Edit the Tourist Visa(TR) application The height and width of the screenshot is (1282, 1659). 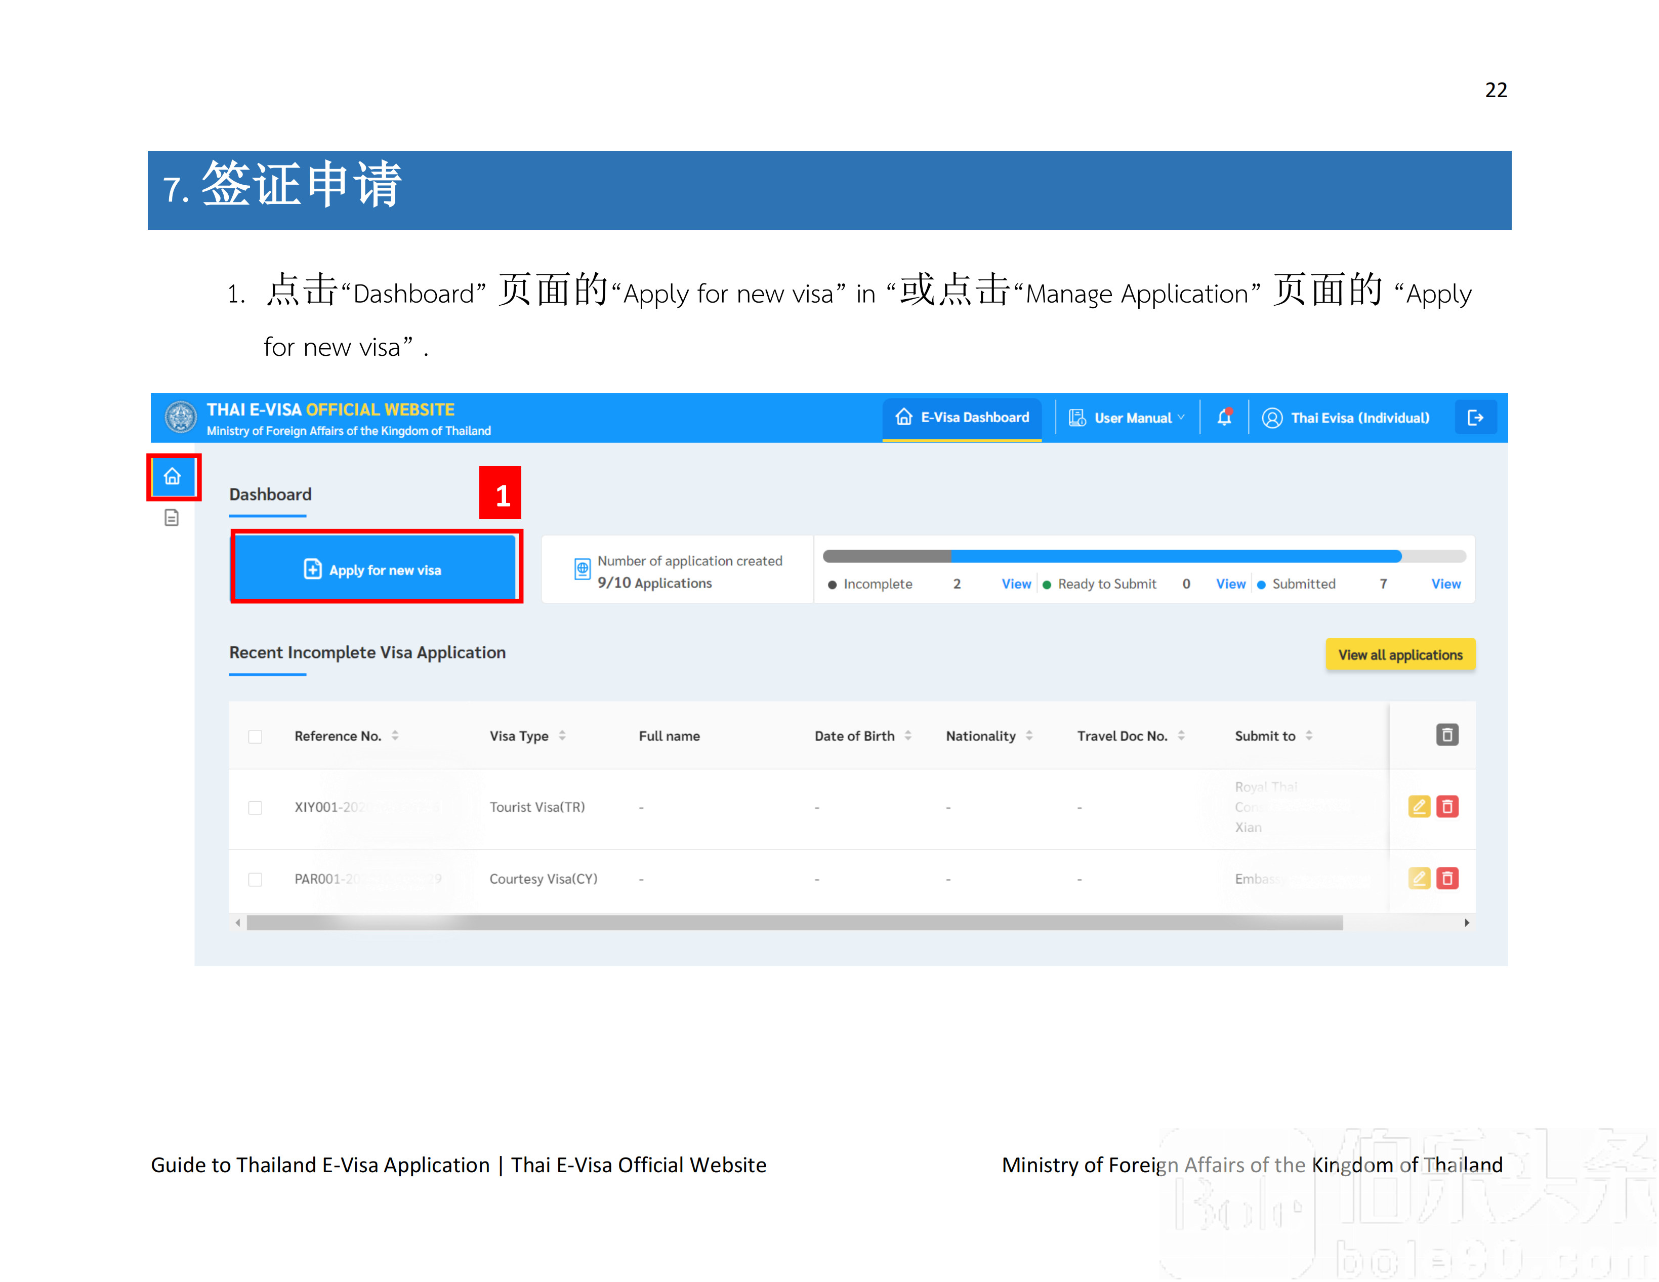coord(1419,807)
